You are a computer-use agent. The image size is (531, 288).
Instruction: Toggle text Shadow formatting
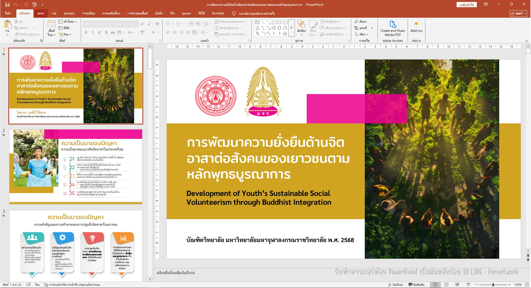[x=106, y=32]
